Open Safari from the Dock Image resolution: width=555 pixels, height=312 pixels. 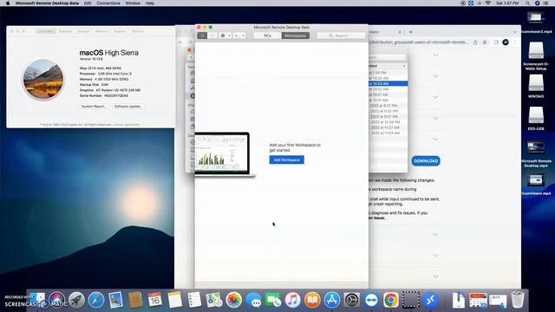[96, 300]
